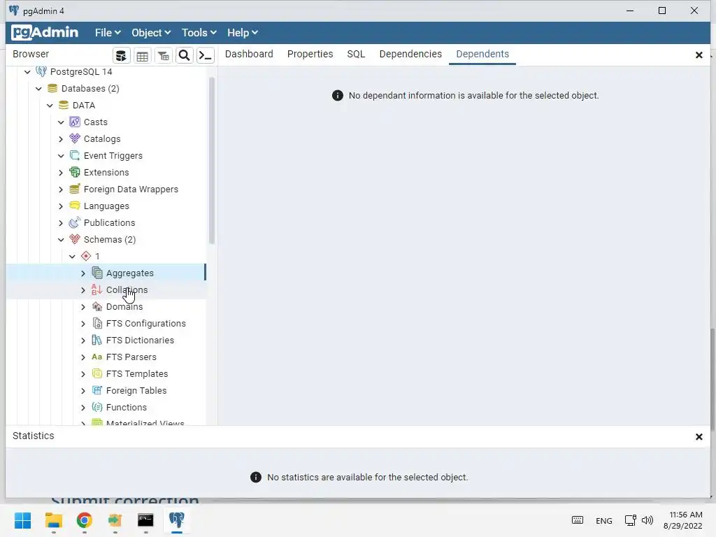This screenshot has width=716, height=537.
Task: Close the Statistics panel
Action: coord(699,437)
